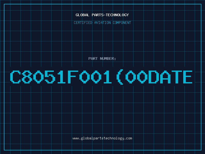Viewport: 205px width, 154px height.
Task: Open the www.globalpartstechnology.com link
Action: pos(102,138)
